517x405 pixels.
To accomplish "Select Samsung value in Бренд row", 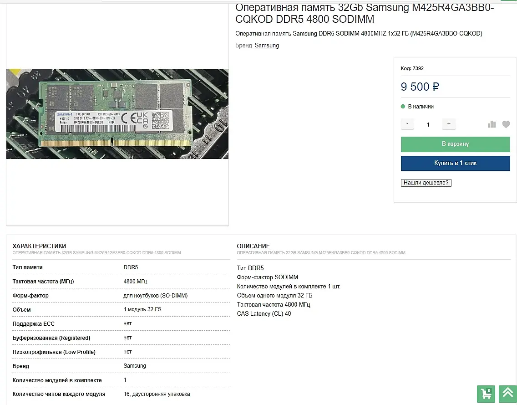I will pyautogui.click(x=135, y=366).
